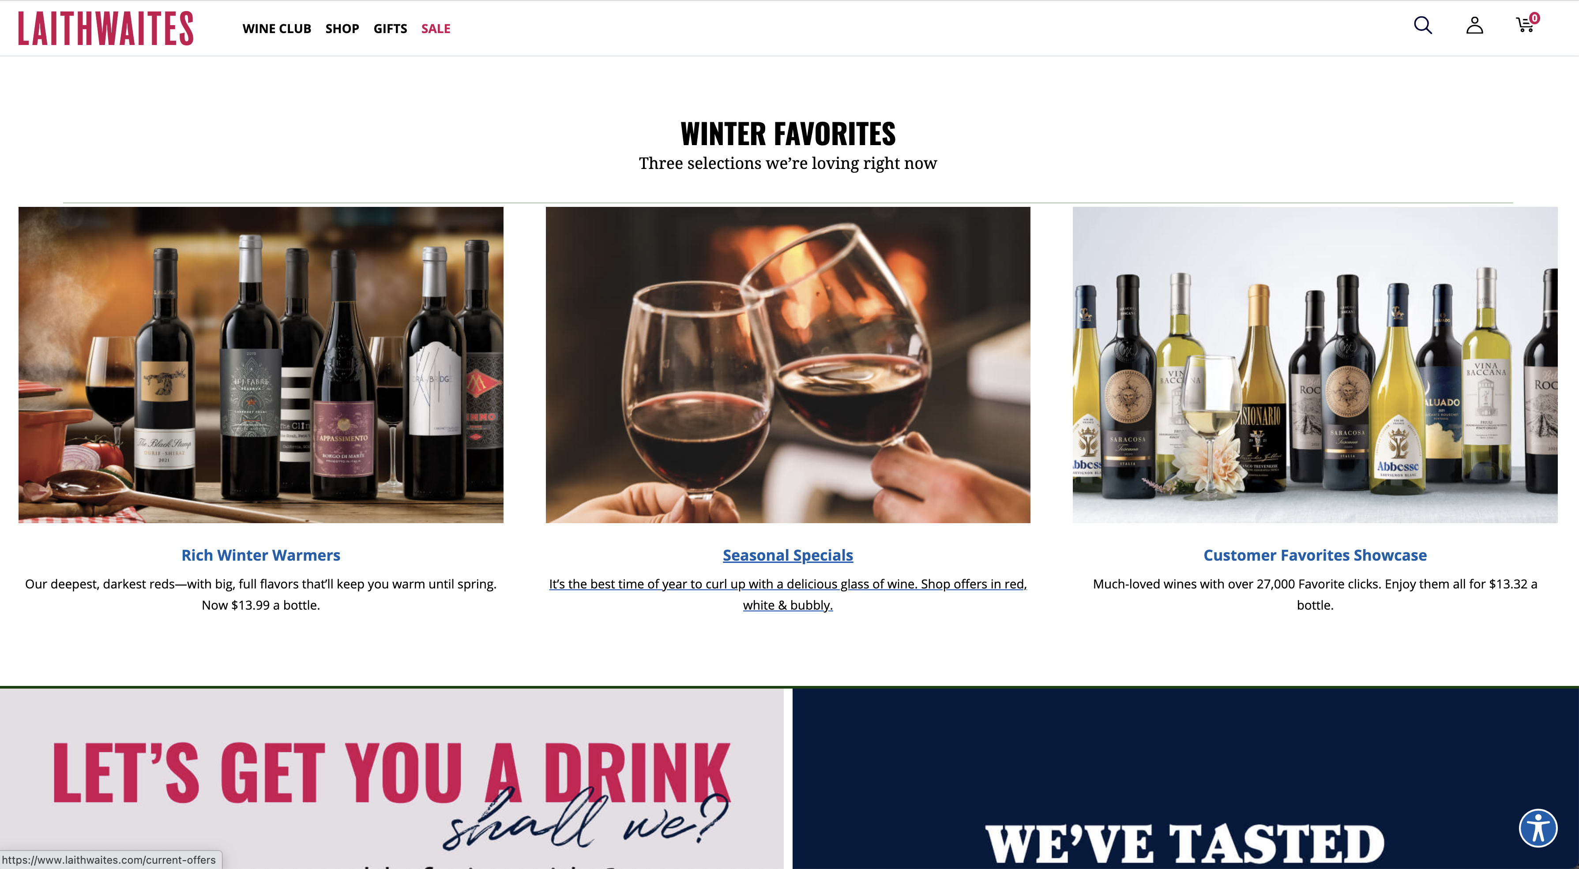1579x869 pixels.
Task: Visit the Customer Favorites Showcase link
Action: (x=1315, y=555)
